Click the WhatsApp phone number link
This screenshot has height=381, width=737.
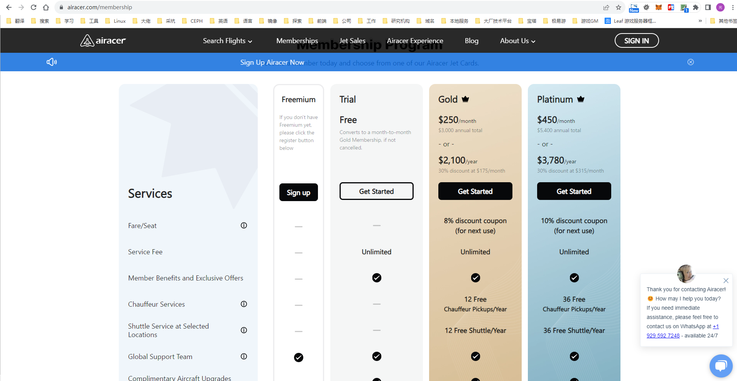[x=683, y=331]
